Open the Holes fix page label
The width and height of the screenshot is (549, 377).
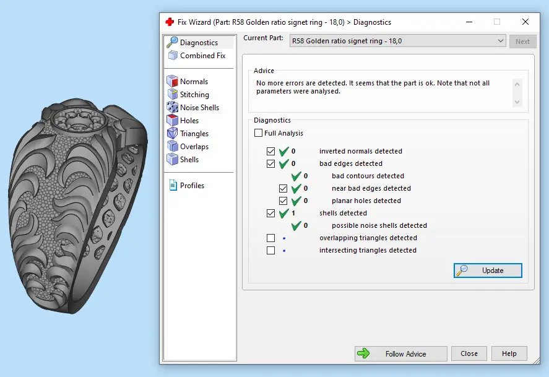[189, 121]
